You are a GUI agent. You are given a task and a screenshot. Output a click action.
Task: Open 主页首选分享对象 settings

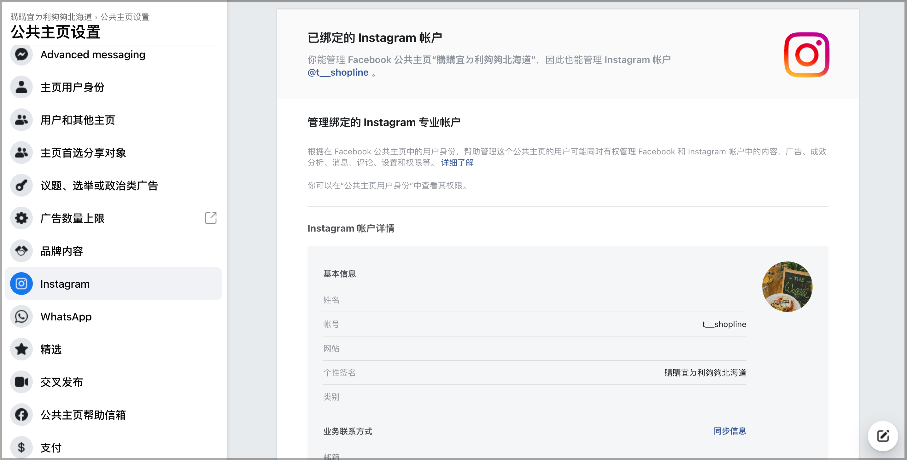coord(114,152)
